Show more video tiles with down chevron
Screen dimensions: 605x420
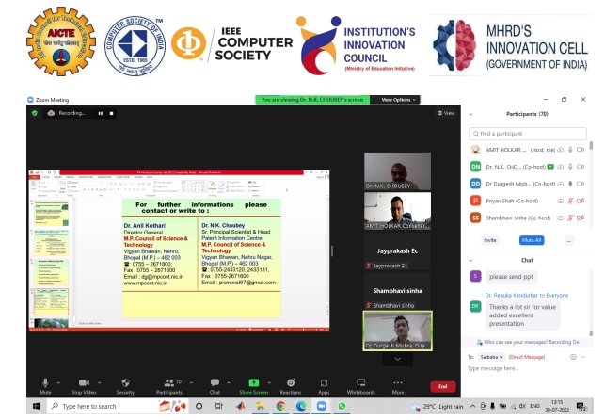(397, 359)
